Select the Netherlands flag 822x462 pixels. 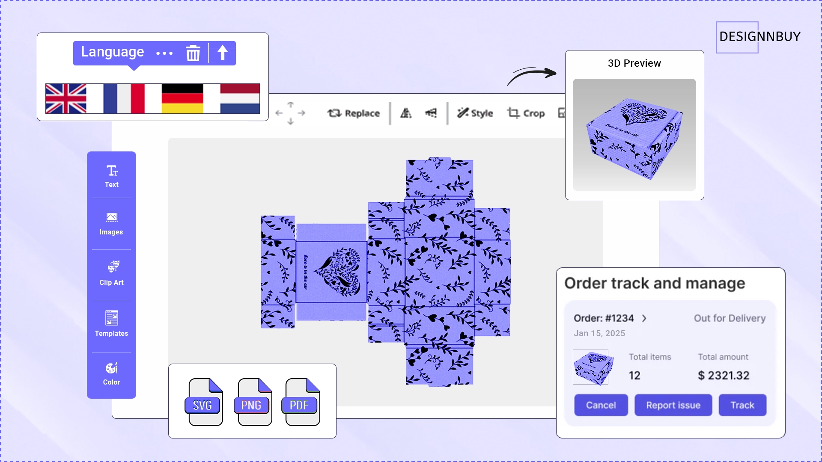tap(240, 98)
